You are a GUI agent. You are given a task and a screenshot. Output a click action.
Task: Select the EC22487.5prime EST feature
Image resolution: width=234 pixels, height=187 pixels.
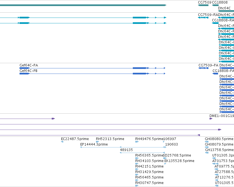pos(62,142)
